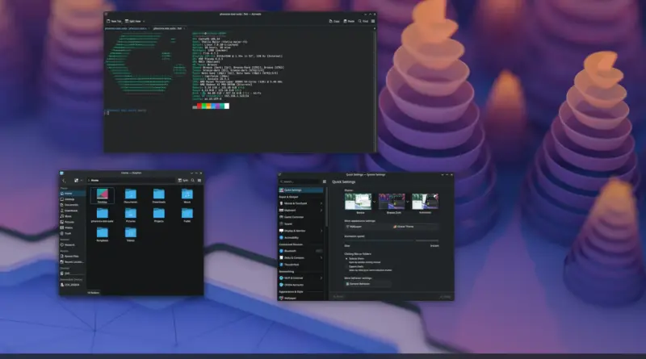Select Quick Settings in System Settings sidebar

click(x=300, y=190)
